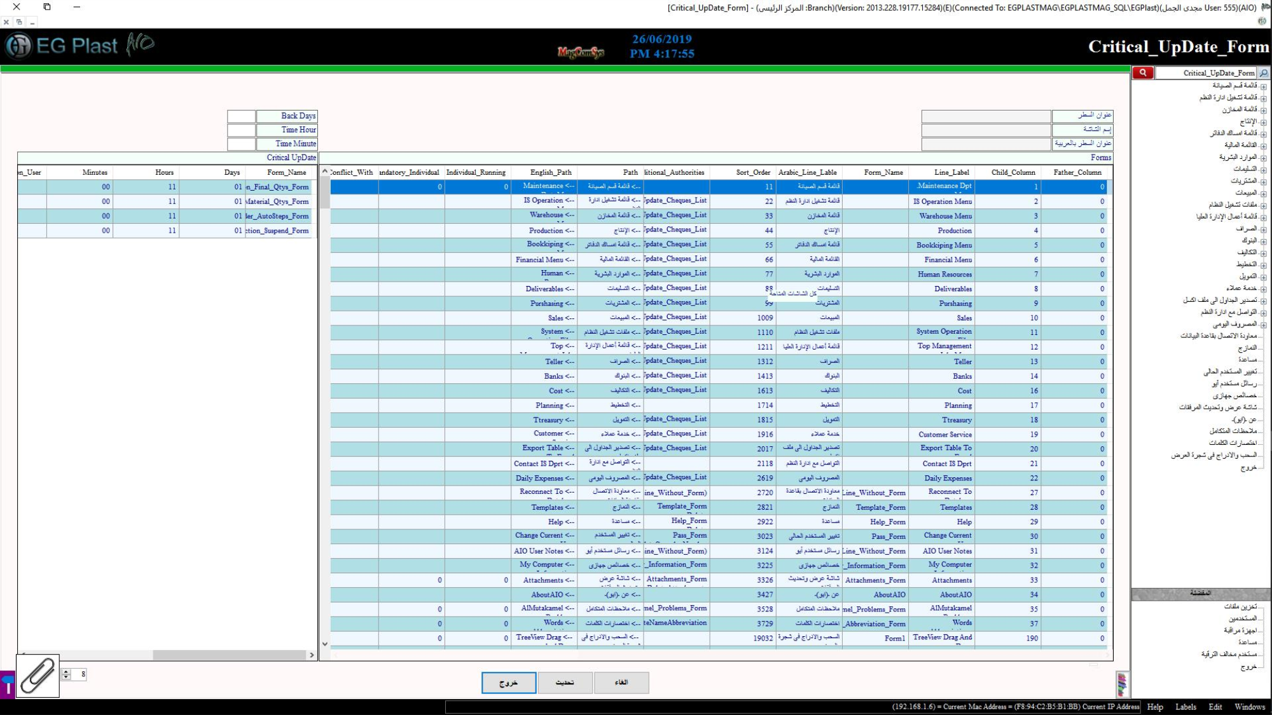
Task: Select the IS Operation Menu cell
Action: pyautogui.click(x=941, y=201)
